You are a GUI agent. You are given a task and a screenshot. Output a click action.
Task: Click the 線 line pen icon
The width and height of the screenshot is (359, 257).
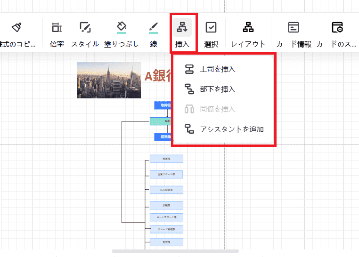pos(154,26)
